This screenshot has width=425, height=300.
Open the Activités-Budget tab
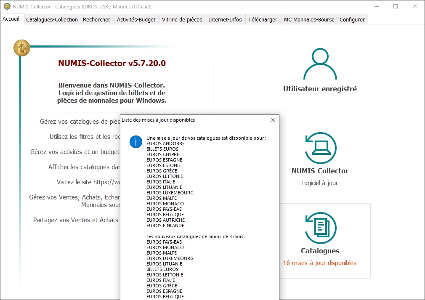pos(136,19)
